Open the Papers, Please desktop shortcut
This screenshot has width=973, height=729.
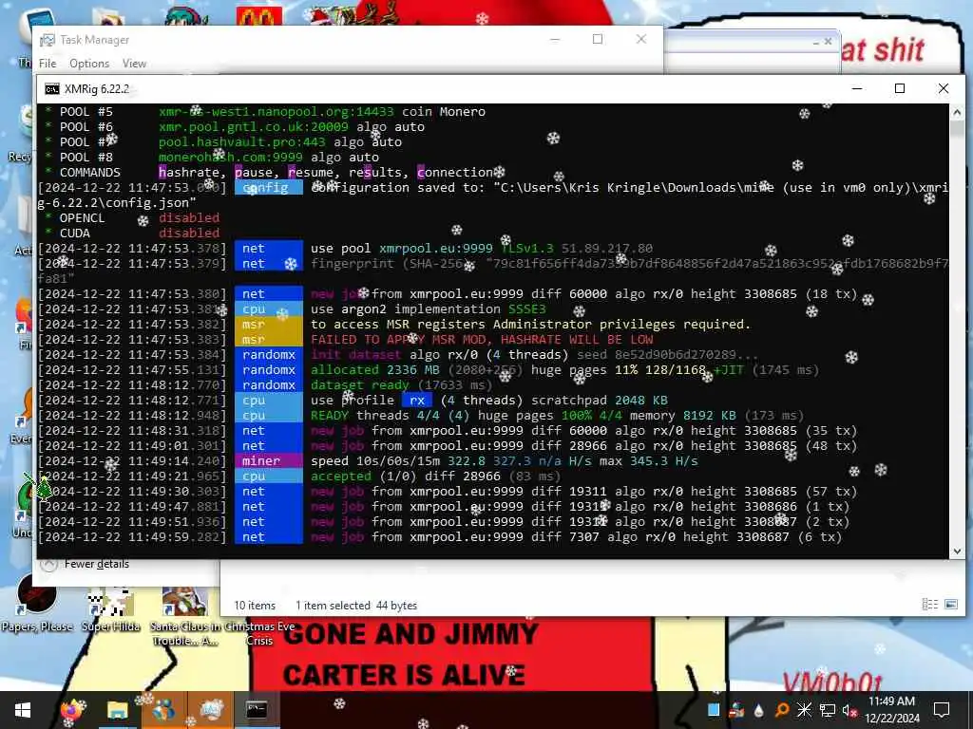(37, 603)
